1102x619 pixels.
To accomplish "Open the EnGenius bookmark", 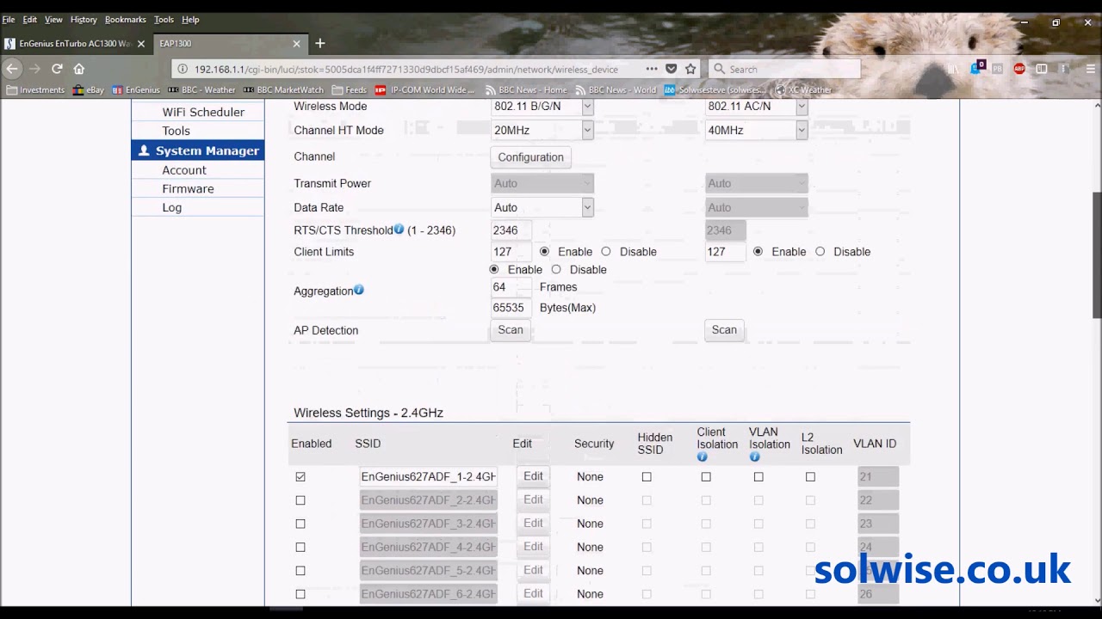I will [136, 89].
